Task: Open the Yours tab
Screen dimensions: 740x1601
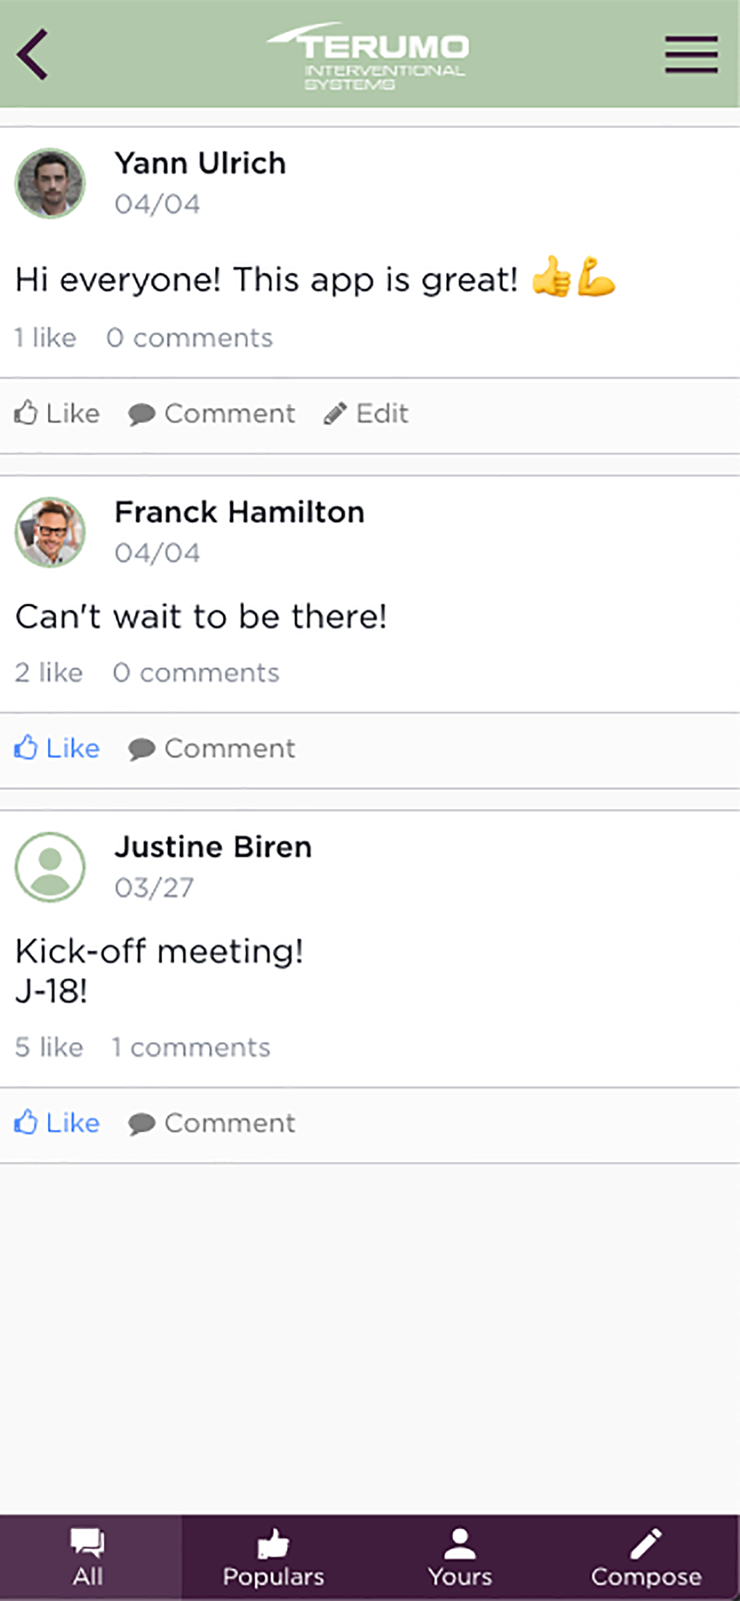Action: pos(460,1557)
